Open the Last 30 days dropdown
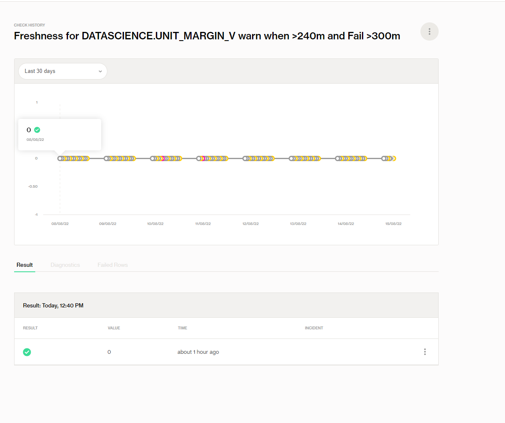505x423 pixels. (x=62, y=71)
